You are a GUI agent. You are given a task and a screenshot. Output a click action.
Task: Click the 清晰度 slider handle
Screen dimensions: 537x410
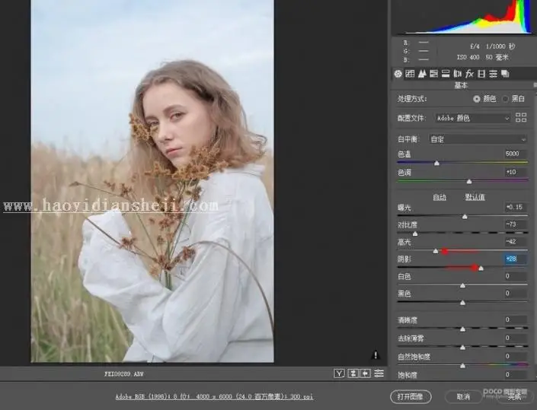462,329
